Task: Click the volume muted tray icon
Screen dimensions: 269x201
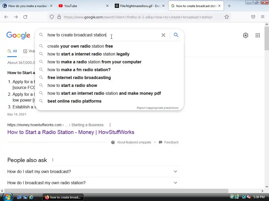Action: (x=249, y=197)
